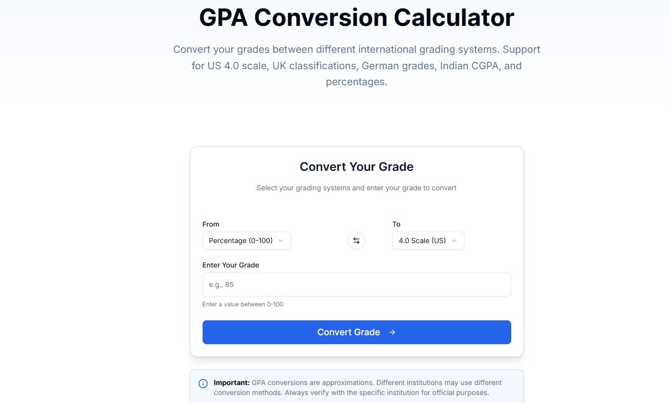Click the chevron icon on the To selector
The width and height of the screenshot is (671, 403).
click(453, 241)
